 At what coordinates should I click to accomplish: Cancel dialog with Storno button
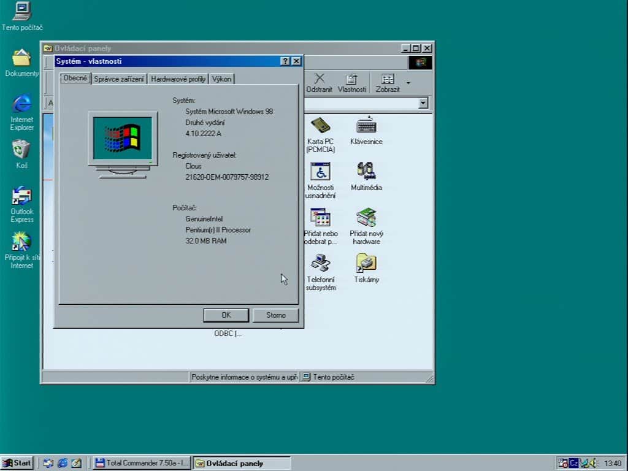pyautogui.click(x=276, y=315)
